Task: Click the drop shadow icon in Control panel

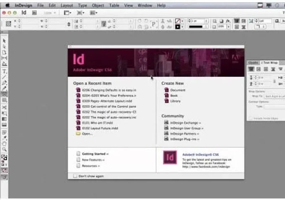Action: (221, 21)
